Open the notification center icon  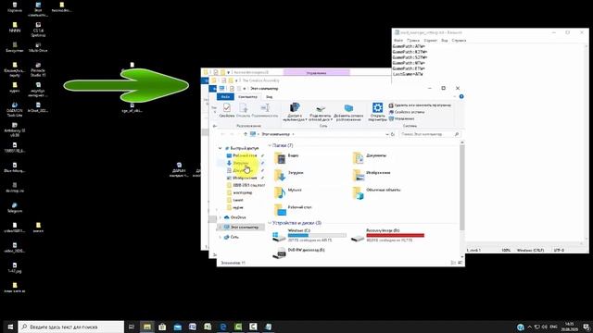click(586, 327)
